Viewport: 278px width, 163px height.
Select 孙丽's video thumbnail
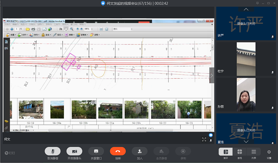tap(246, 94)
